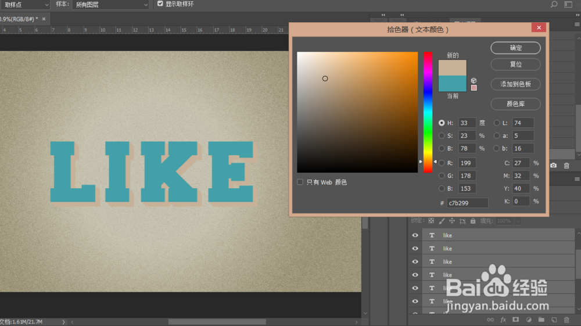This screenshot has width=581, height=326.
Task: Click the G field with value 178
Action: click(467, 175)
